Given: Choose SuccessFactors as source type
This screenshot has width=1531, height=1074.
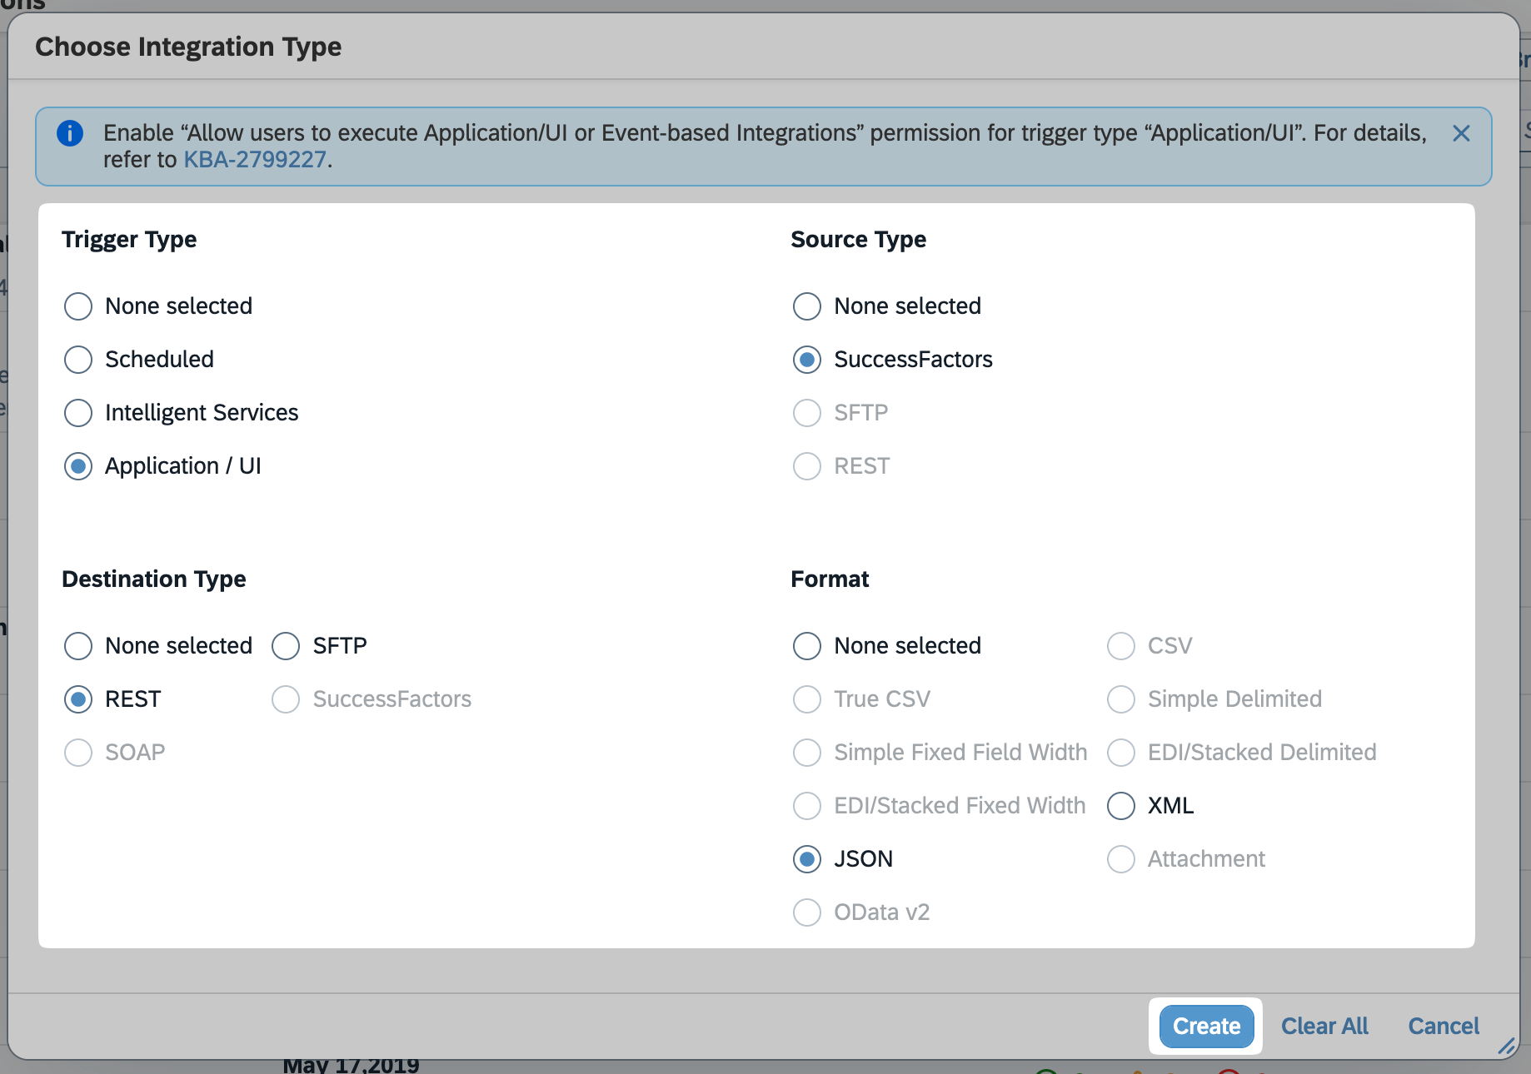Looking at the screenshot, I should 807,360.
